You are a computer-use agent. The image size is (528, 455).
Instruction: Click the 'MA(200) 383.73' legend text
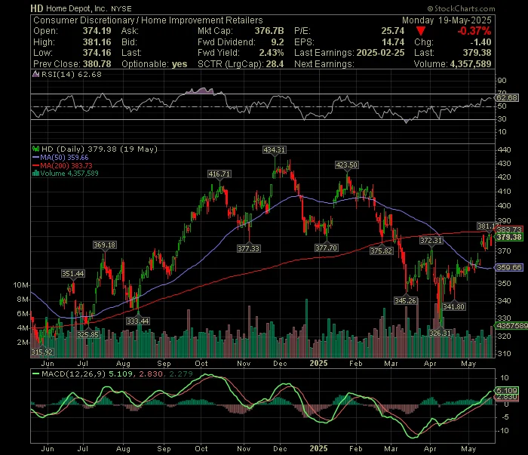click(66, 165)
